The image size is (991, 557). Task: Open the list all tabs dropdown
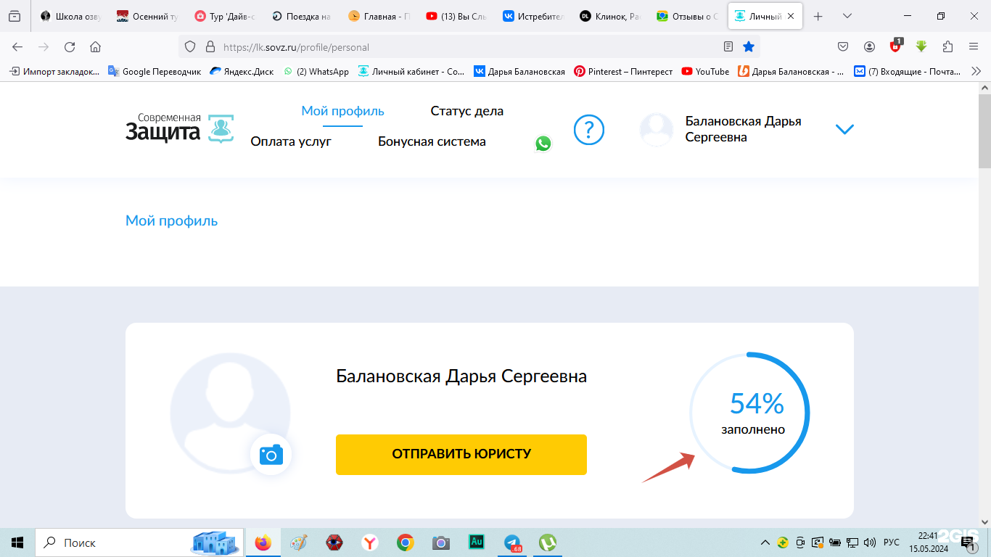[847, 16]
